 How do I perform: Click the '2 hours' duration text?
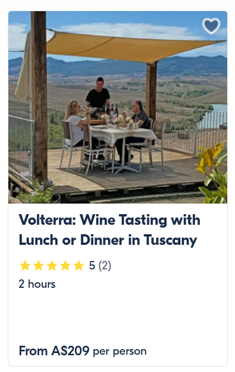37,284
